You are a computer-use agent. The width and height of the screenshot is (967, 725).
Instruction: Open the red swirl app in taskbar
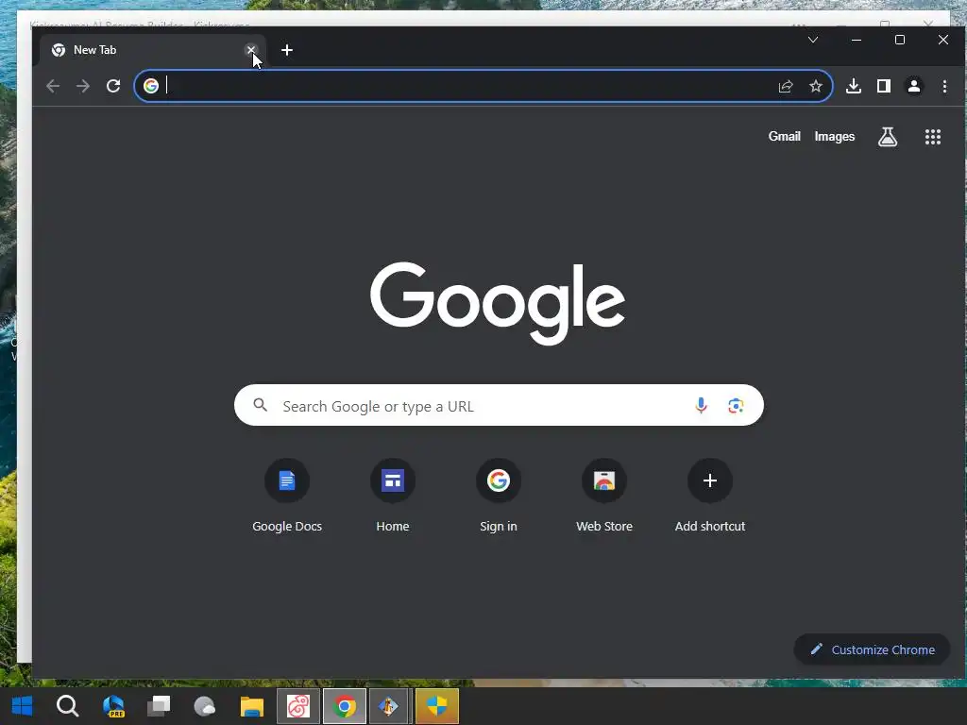(298, 706)
